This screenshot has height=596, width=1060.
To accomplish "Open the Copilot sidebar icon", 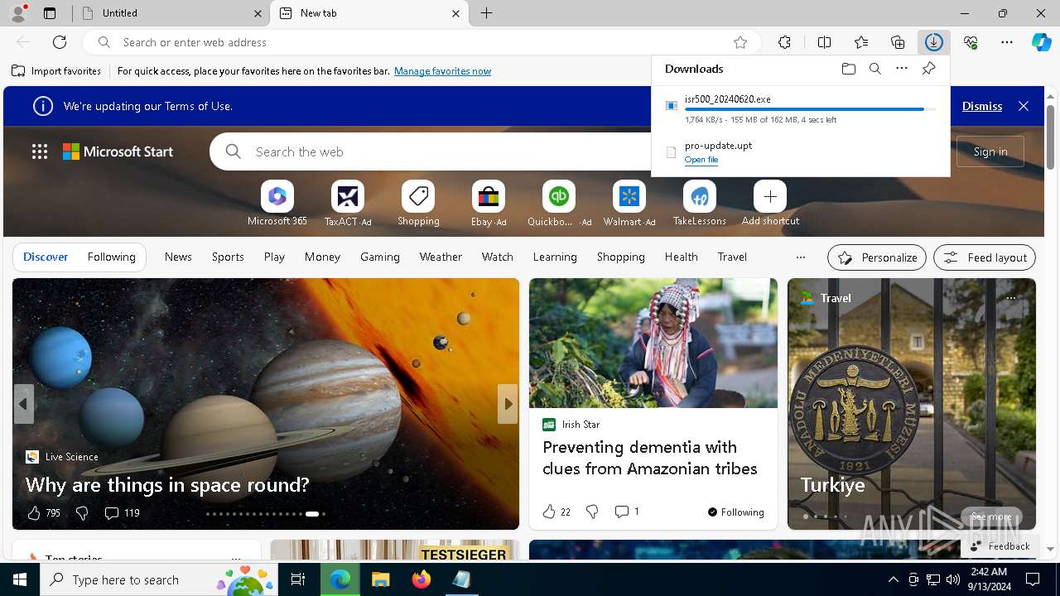I will pos(1041,42).
